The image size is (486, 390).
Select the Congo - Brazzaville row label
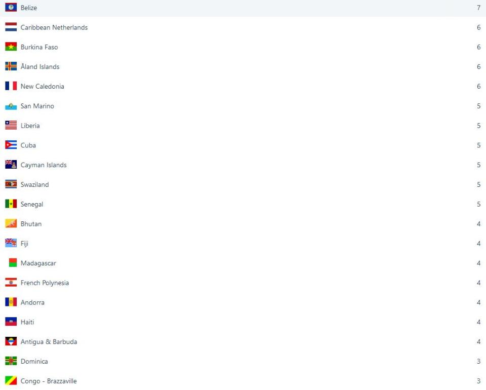click(49, 381)
